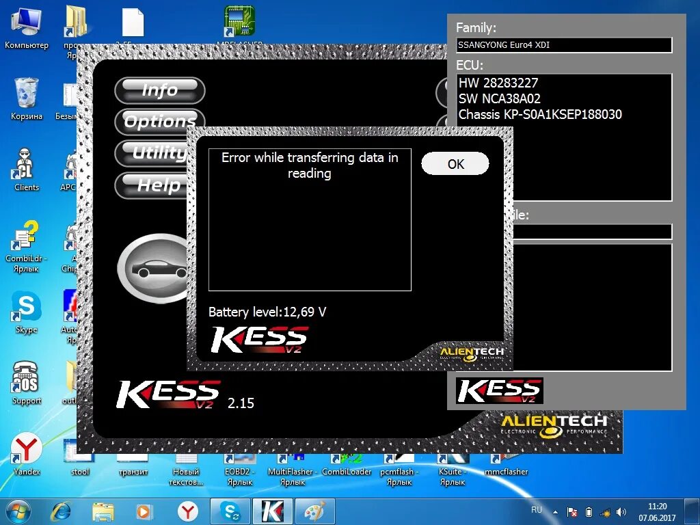
Task: Open the blank white file icon on desktop
Action: click(x=133, y=23)
